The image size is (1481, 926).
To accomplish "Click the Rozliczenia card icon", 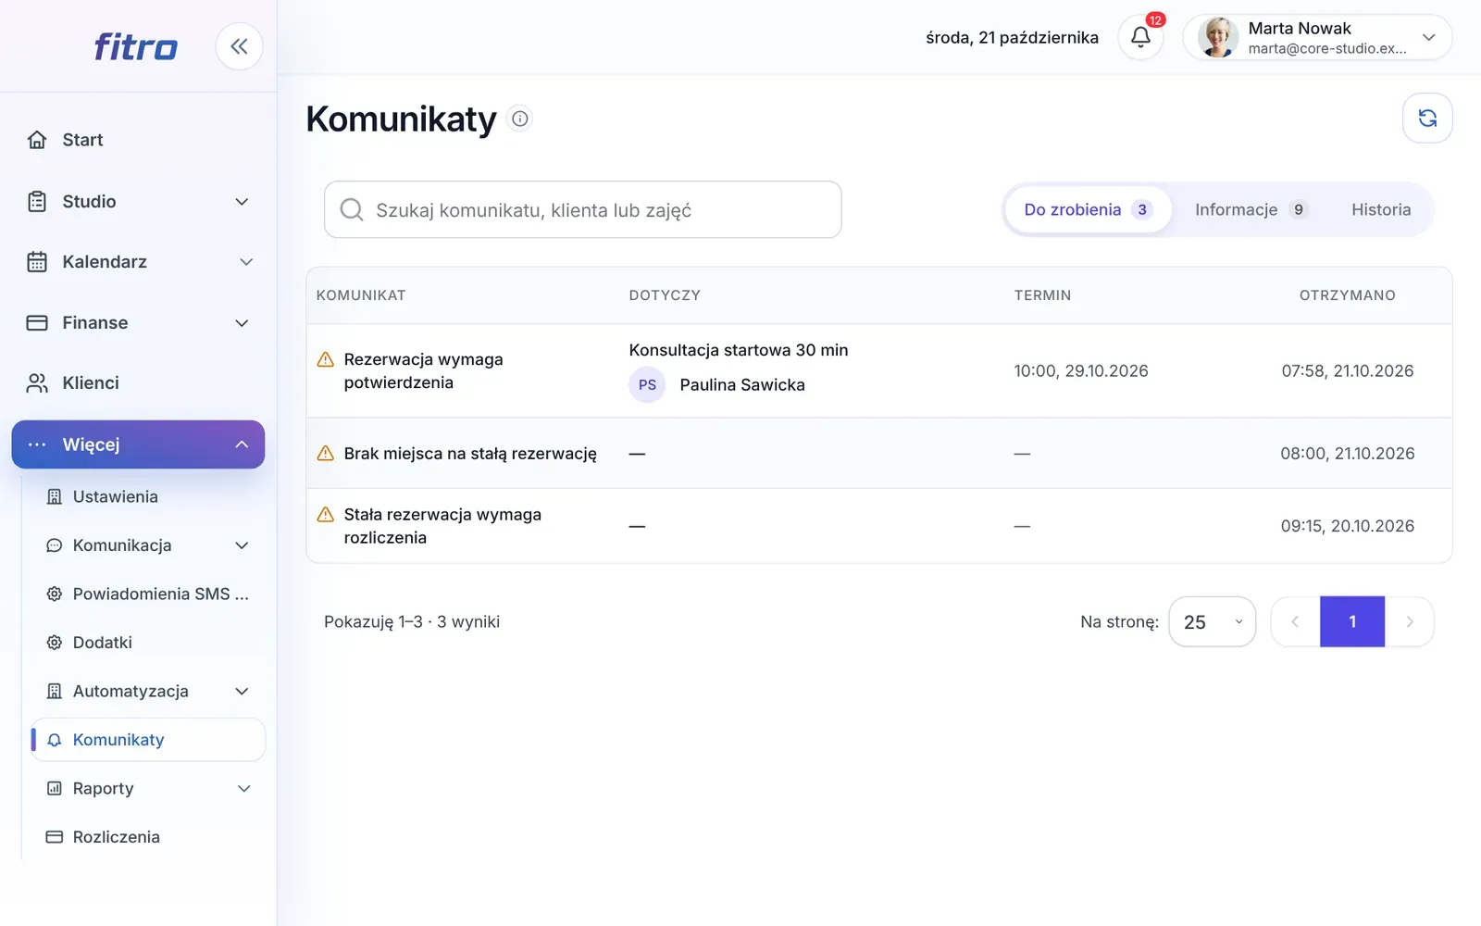I will (55, 837).
